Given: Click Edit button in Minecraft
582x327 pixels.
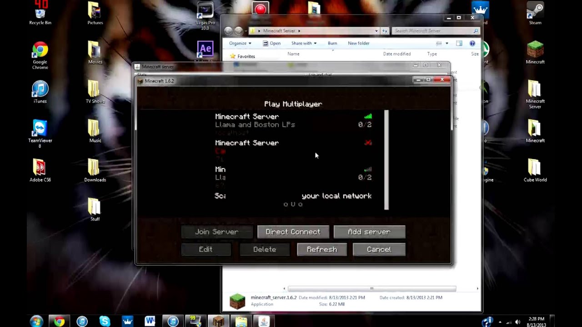Looking at the screenshot, I should (206, 249).
